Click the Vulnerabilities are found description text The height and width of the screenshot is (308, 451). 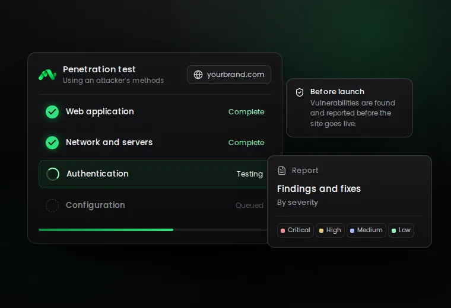(352, 113)
